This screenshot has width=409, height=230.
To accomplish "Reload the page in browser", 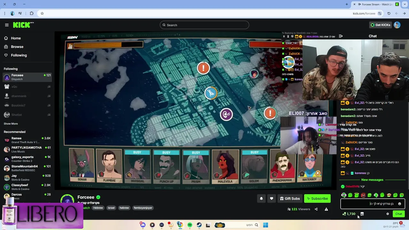I will (x=389, y=13).
